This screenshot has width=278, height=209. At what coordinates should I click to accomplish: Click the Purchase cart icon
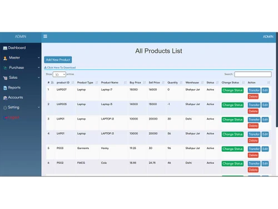coord(5,68)
